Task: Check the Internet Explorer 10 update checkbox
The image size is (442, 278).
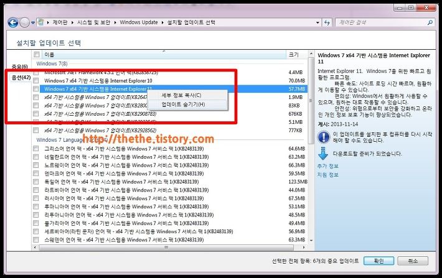Action: coord(36,81)
